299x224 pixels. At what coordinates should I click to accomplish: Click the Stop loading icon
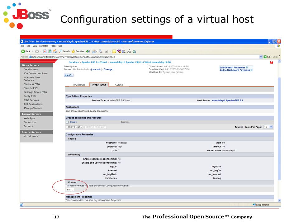click(45, 51)
